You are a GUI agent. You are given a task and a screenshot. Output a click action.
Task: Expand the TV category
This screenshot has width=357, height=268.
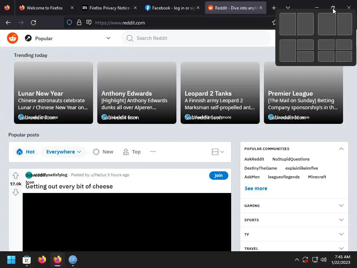(294, 234)
